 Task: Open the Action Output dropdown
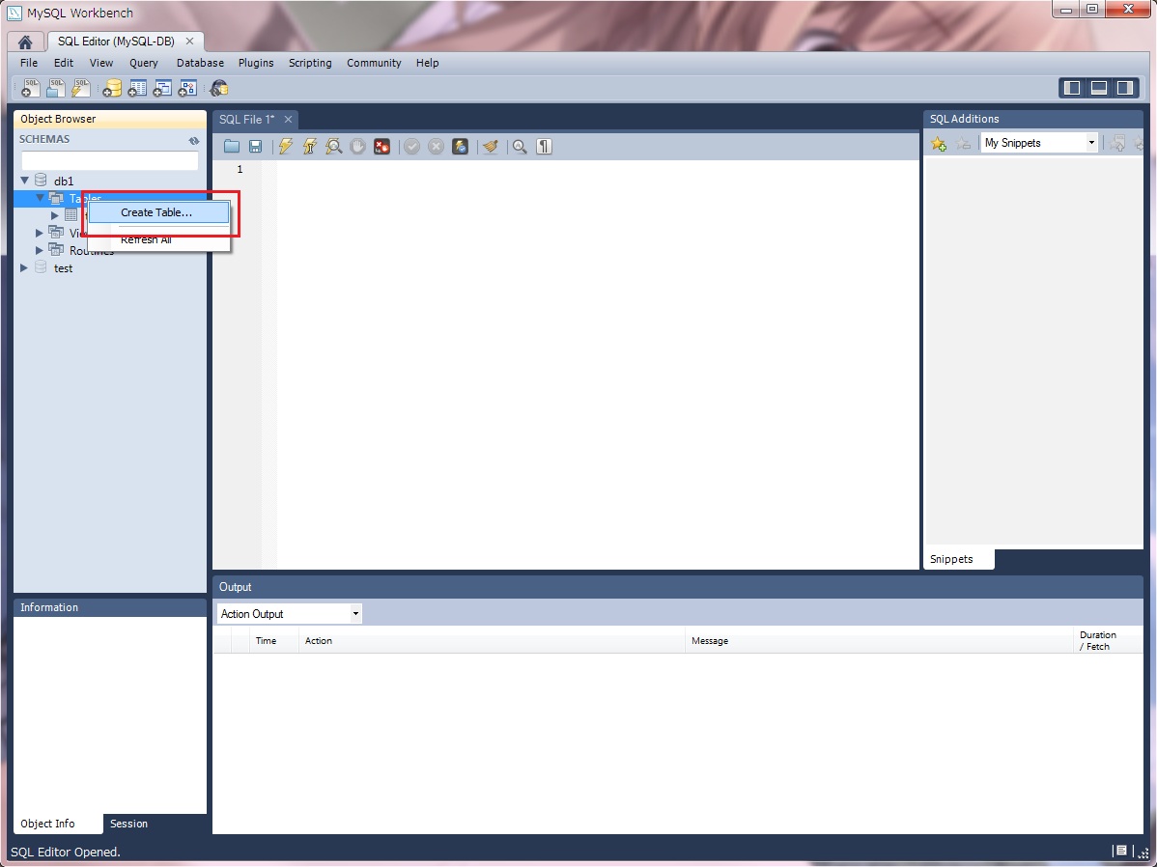point(289,614)
